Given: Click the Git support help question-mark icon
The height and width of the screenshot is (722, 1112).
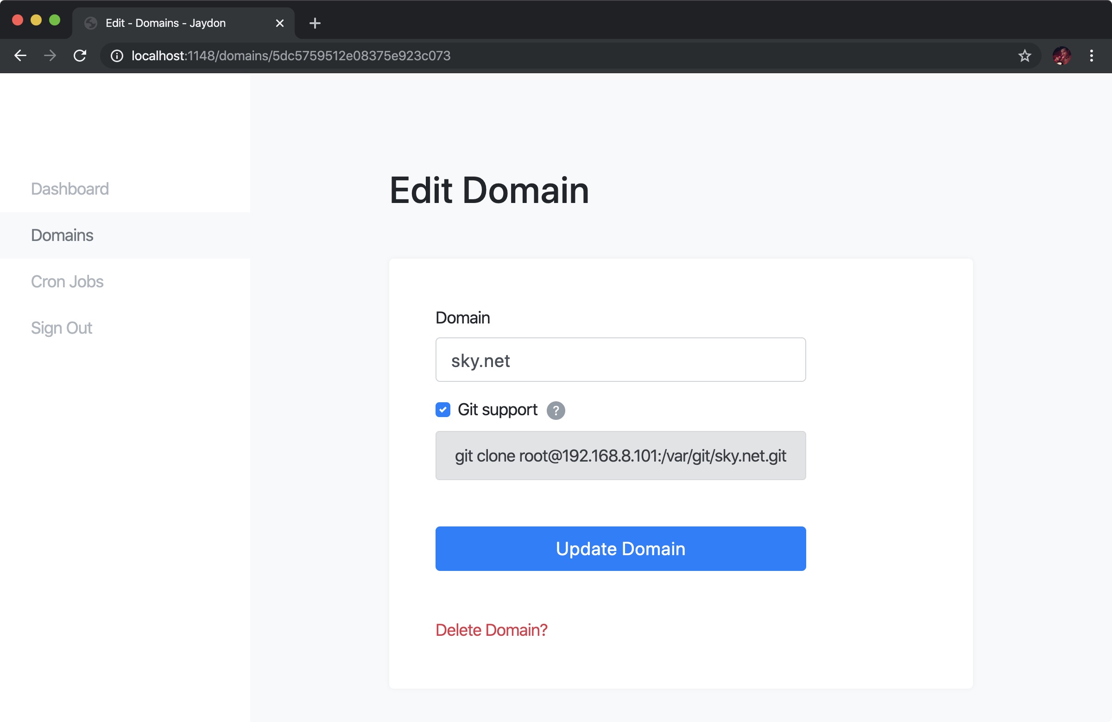Looking at the screenshot, I should click(556, 410).
